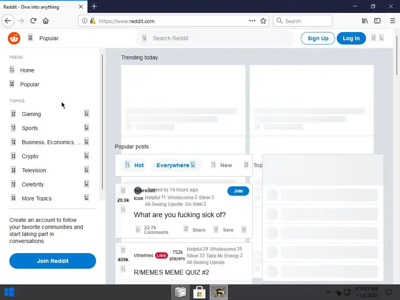The image size is (400, 300).
Task: Join the subreddit of first post
Action: tap(238, 191)
